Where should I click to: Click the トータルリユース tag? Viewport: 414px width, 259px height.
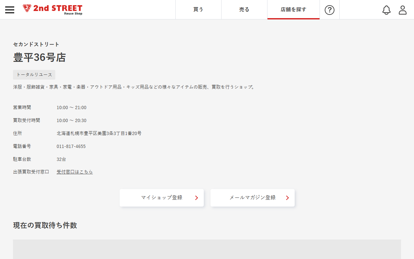point(34,75)
